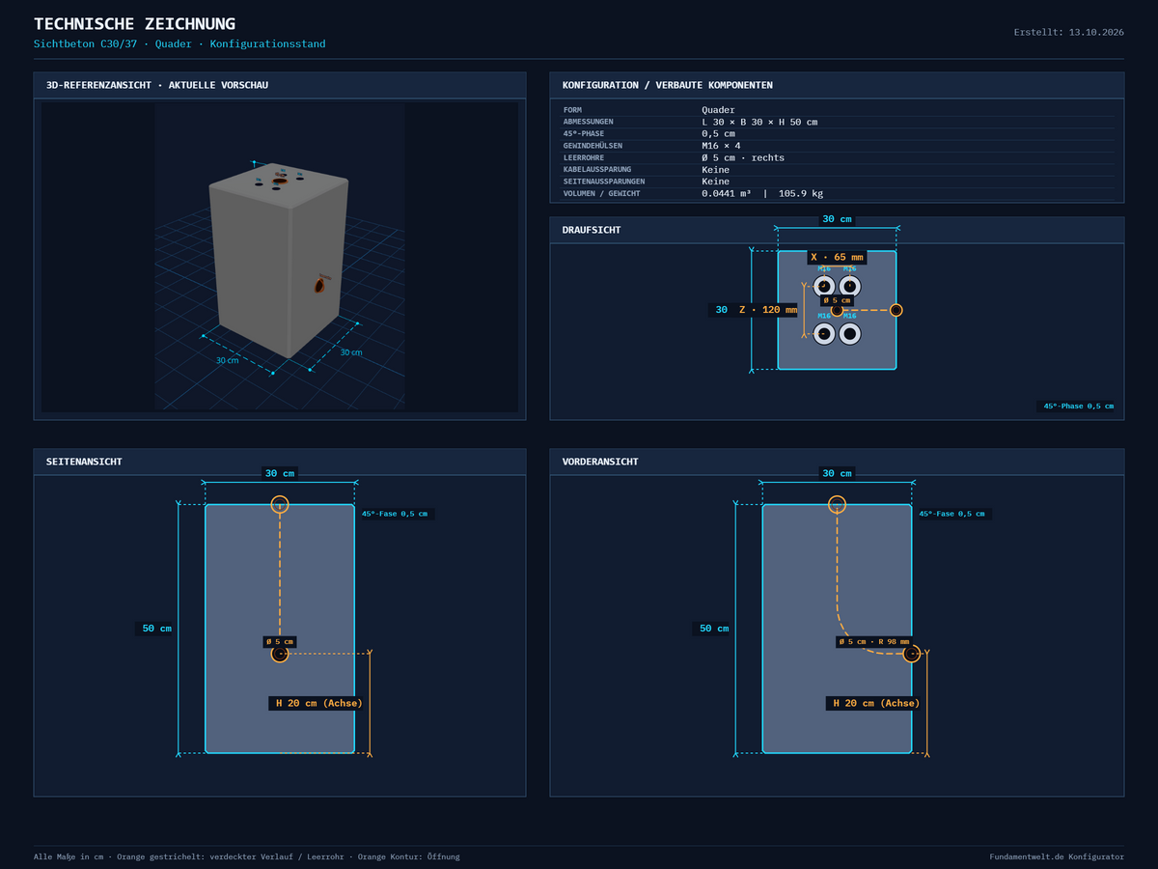
Task: Click the 'Ø 5 cm · R 98 mm' conduit label
Action: point(874,642)
